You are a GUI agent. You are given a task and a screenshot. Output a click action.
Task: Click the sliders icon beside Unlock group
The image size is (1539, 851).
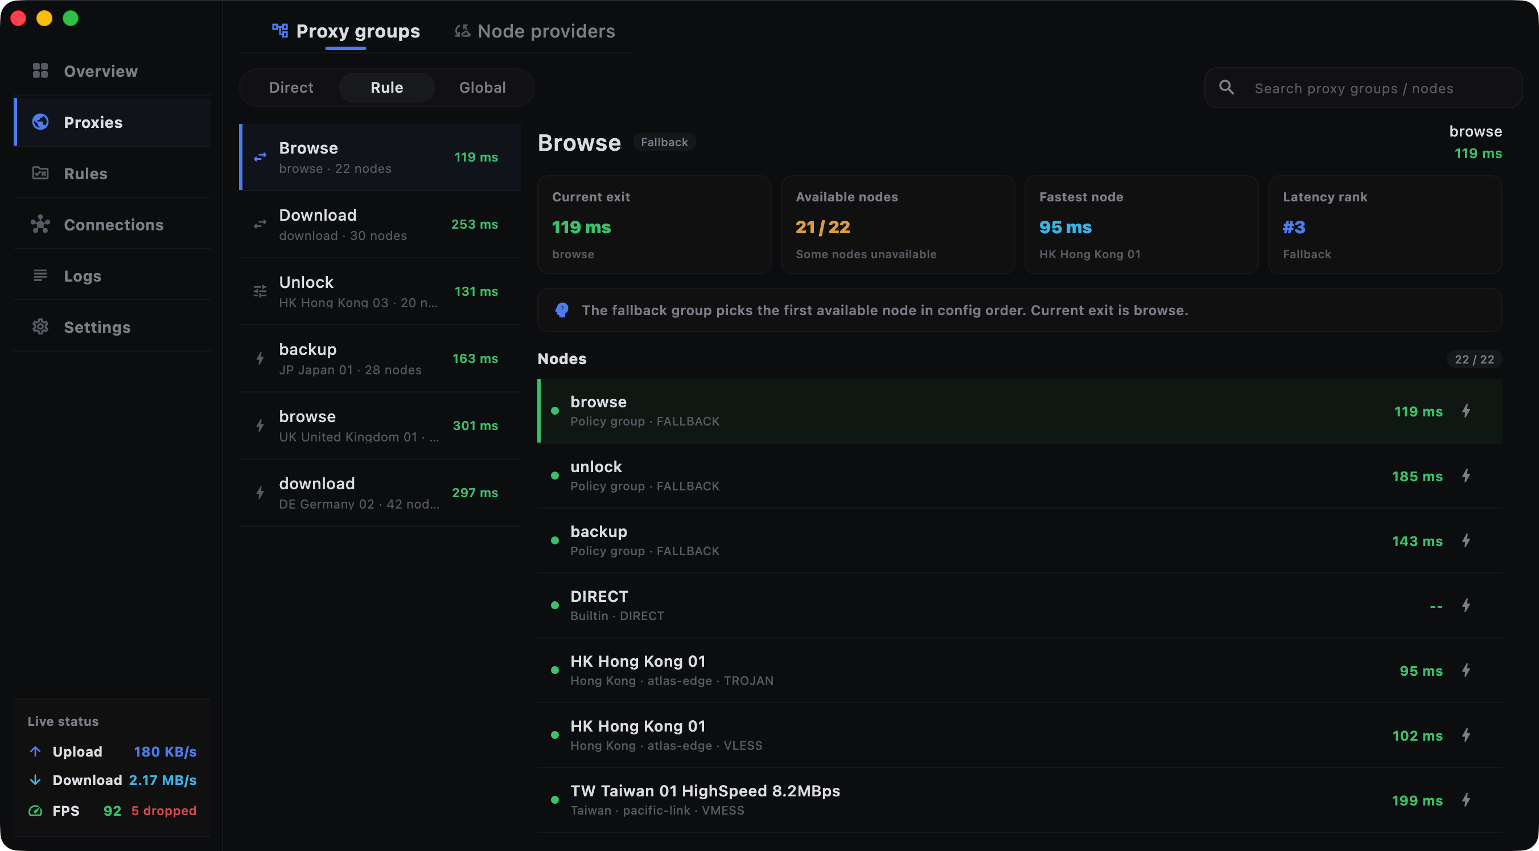pos(260,291)
